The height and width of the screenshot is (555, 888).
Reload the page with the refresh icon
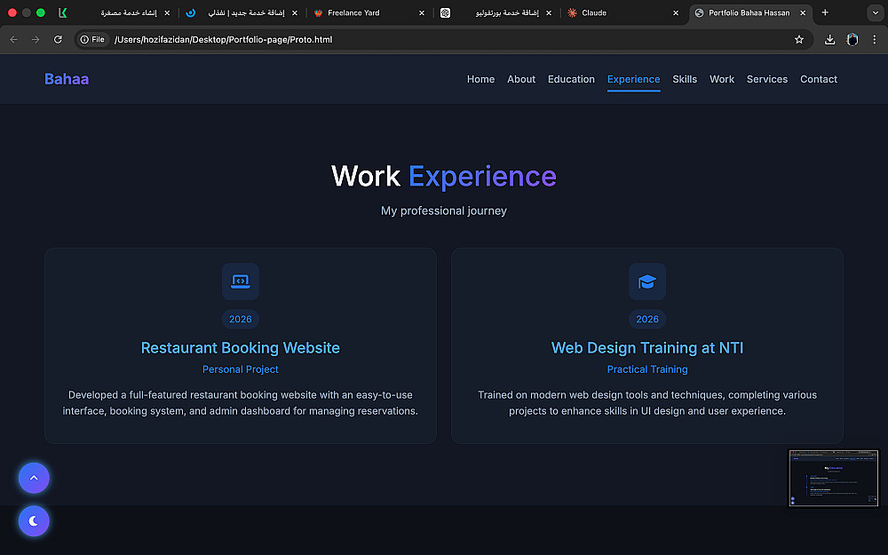click(58, 40)
